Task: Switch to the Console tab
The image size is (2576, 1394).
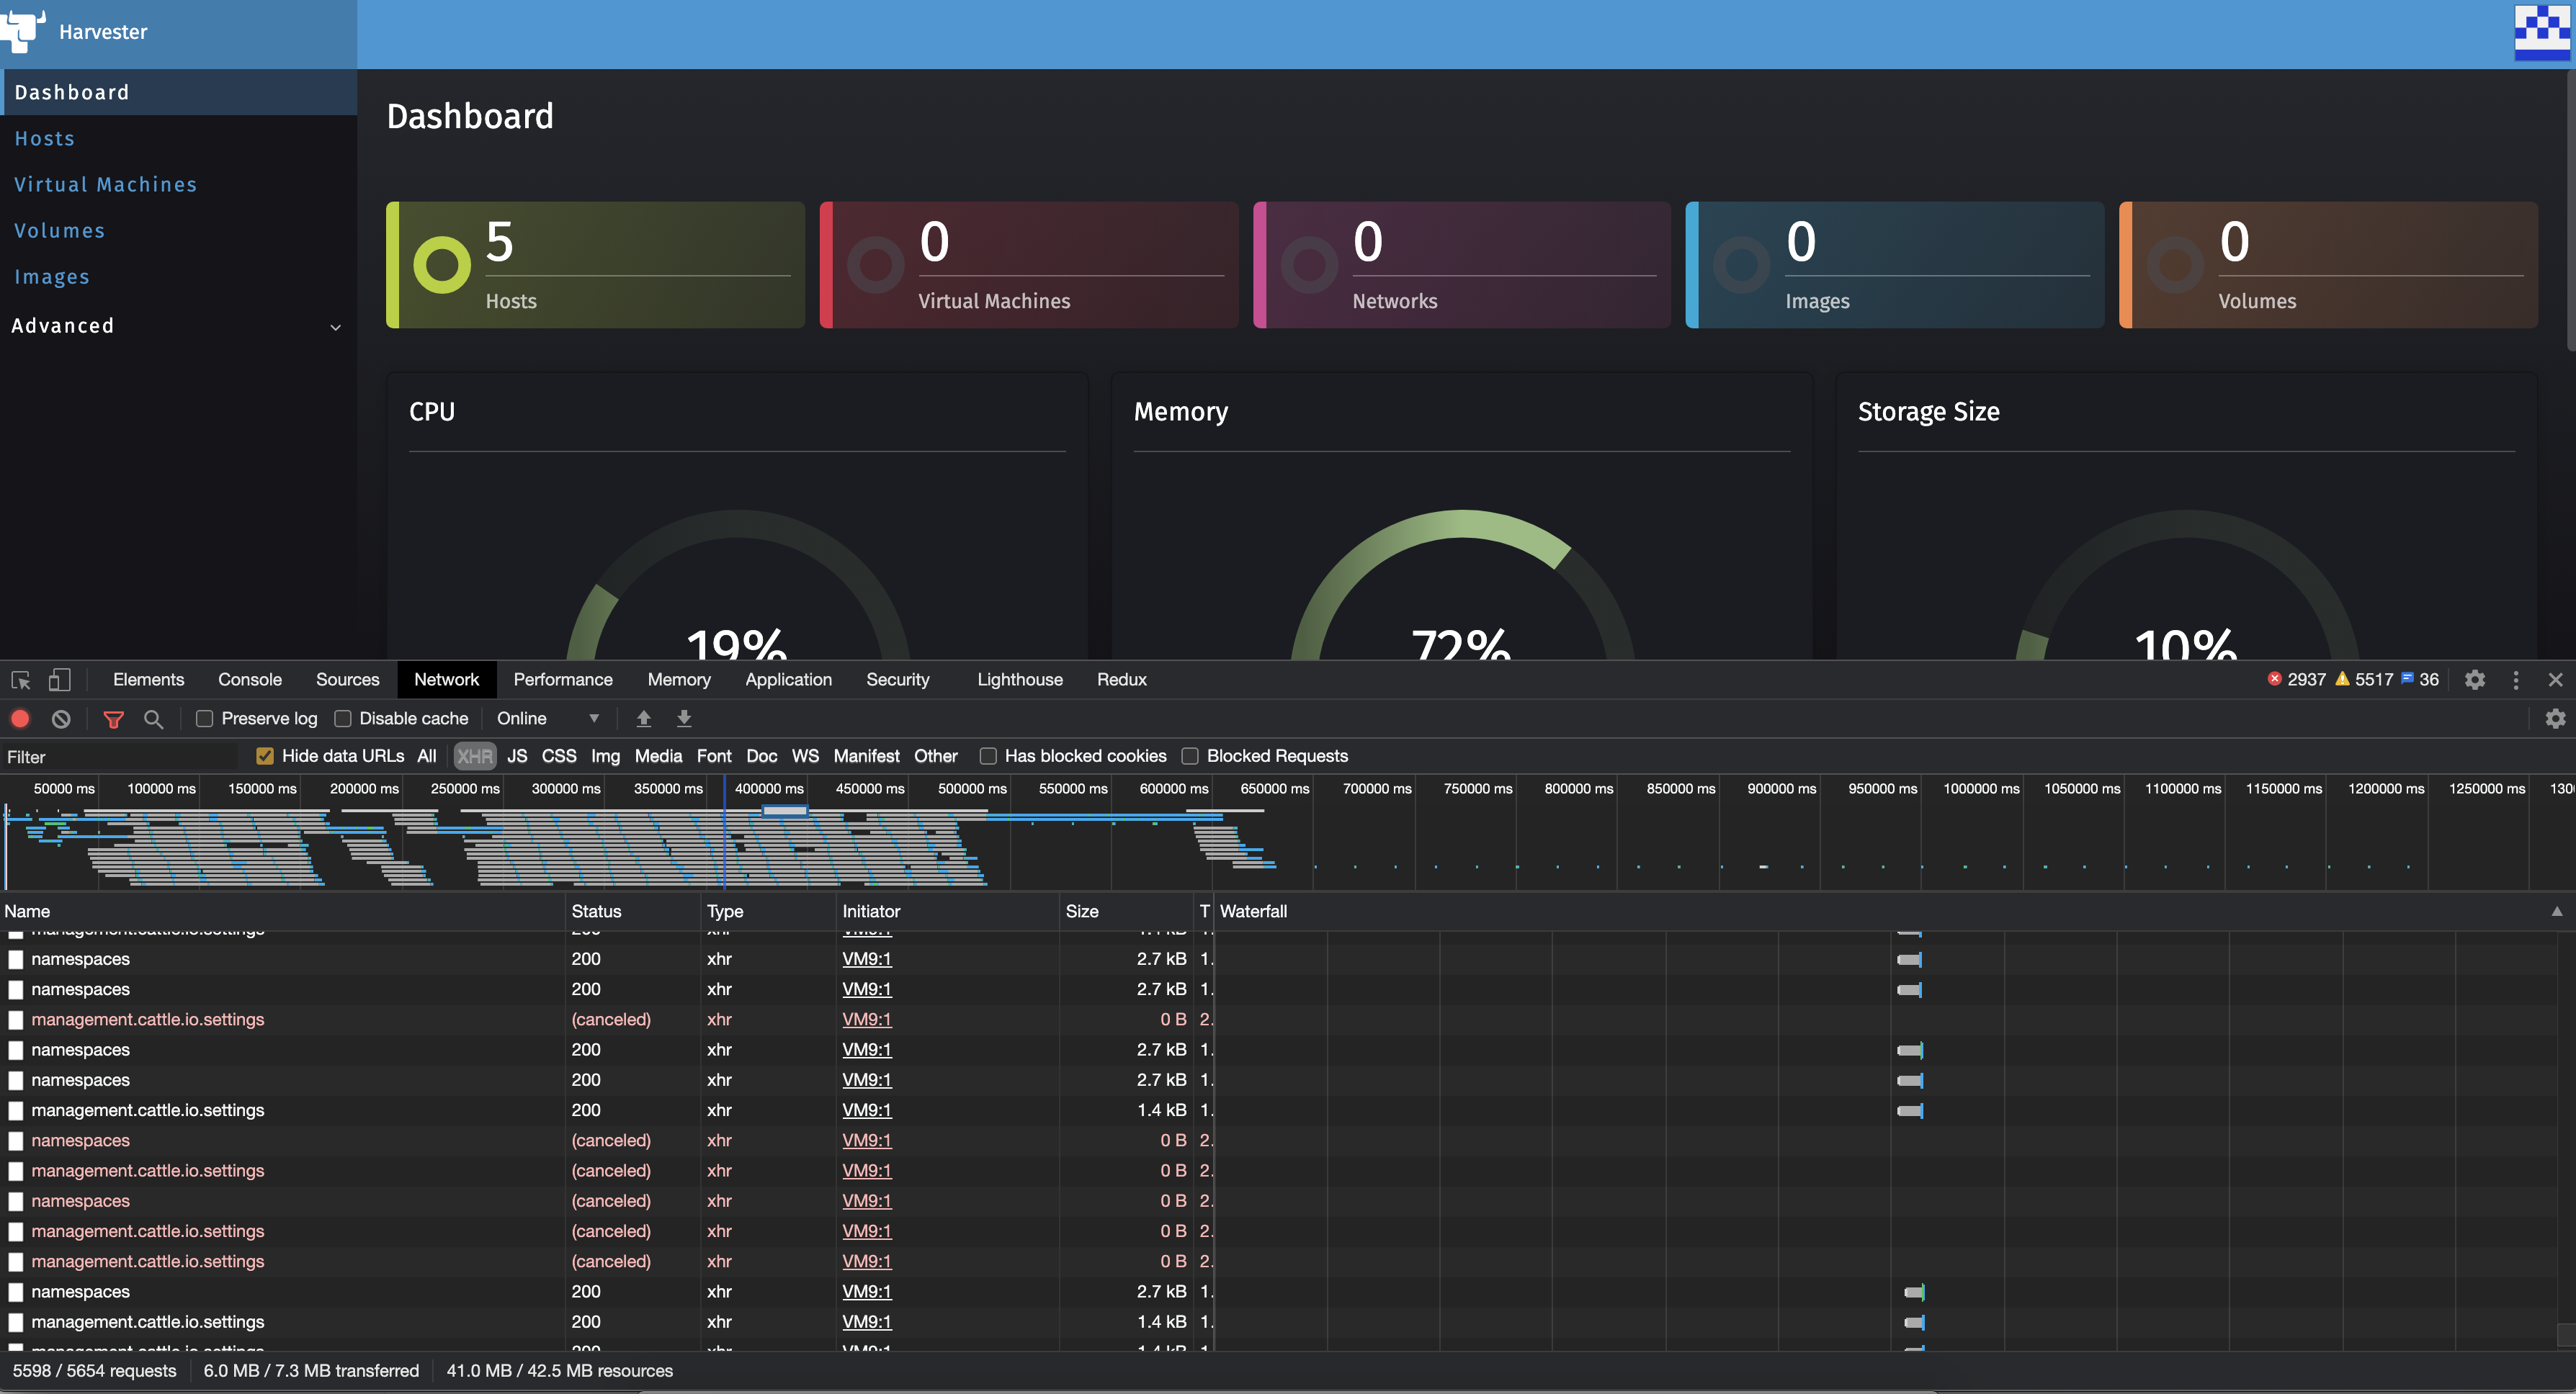Action: [x=250, y=680]
